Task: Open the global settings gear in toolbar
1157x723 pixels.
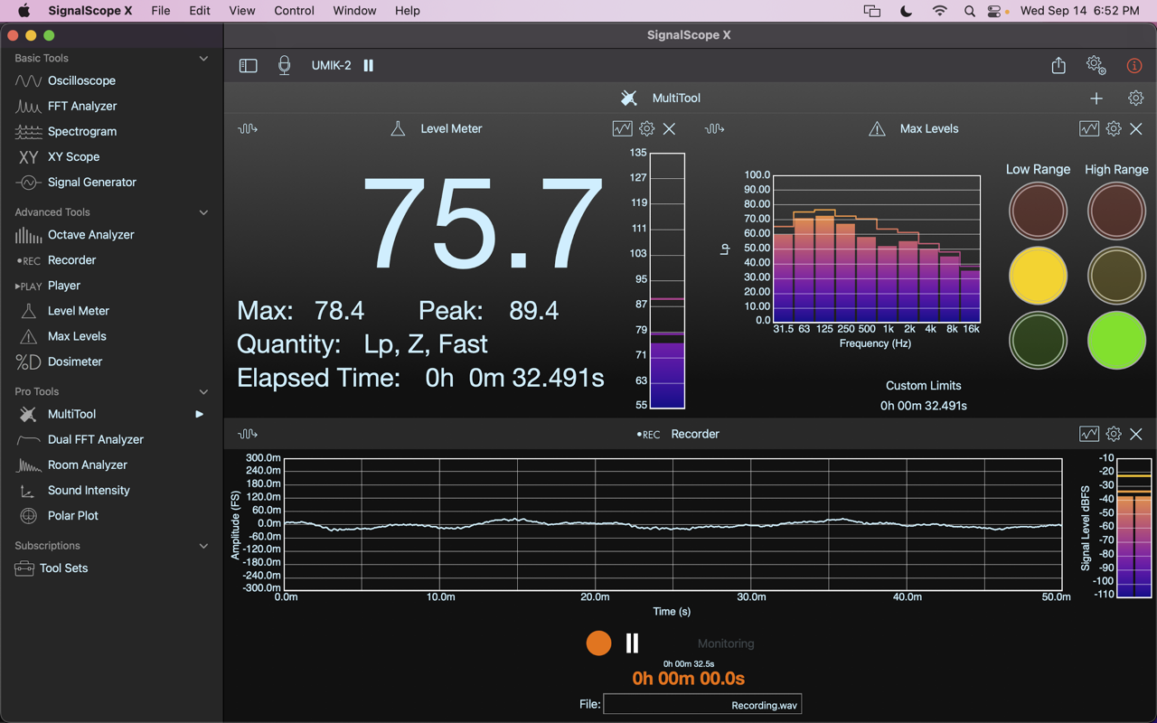Action: 1096,65
